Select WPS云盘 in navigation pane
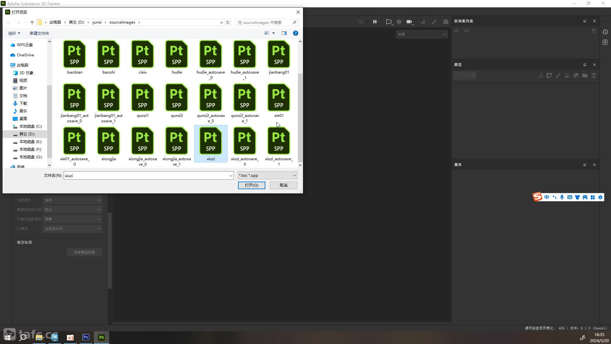The width and height of the screenshot is (611, 344). point(25,45)
